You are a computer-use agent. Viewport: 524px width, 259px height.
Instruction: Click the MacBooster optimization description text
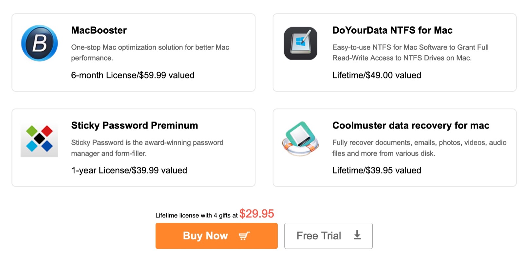150,52
